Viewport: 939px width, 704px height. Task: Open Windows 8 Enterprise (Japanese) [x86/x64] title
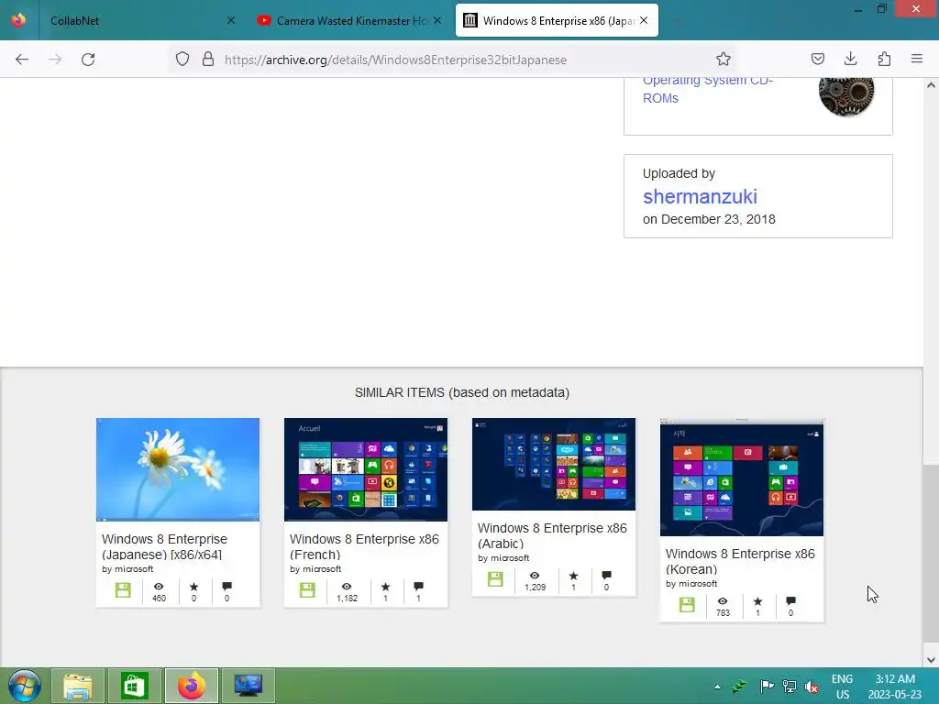165,546
